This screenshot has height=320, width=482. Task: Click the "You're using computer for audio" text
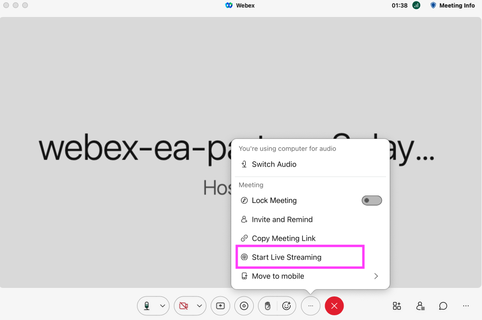(287, 149)
